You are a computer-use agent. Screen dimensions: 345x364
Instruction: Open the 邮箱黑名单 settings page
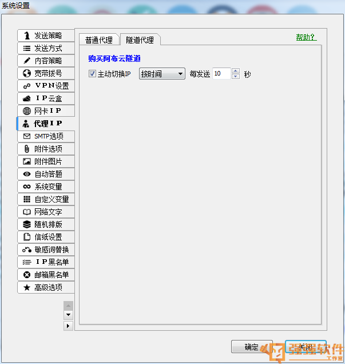coord(46,275)
